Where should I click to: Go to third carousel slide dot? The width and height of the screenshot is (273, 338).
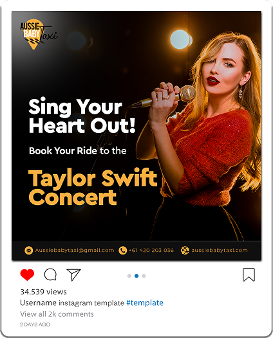pos(144,276)
